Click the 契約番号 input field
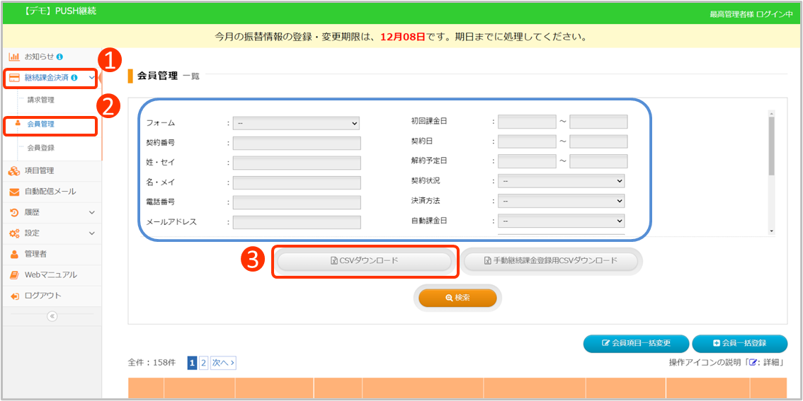 [x=296, y=143]
